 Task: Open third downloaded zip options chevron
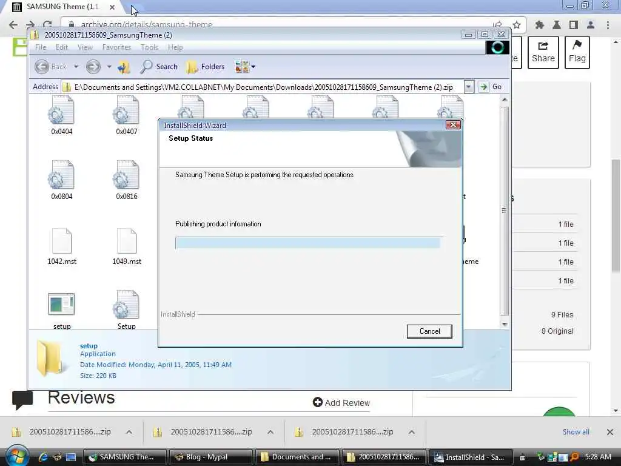412,432
